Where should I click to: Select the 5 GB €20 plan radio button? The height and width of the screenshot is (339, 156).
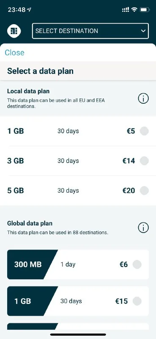tap(144, 190)
